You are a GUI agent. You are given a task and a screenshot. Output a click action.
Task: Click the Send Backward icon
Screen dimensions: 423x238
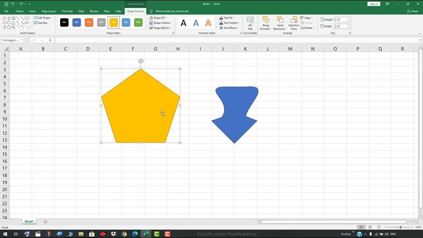pos(280,20)
